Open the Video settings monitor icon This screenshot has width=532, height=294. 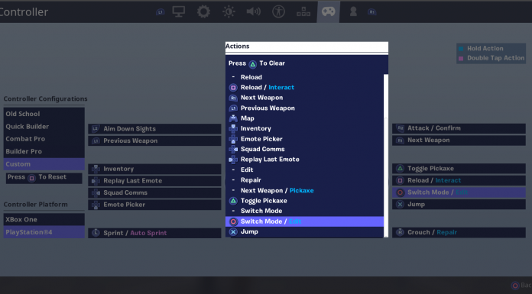click(x=178, y=11)
